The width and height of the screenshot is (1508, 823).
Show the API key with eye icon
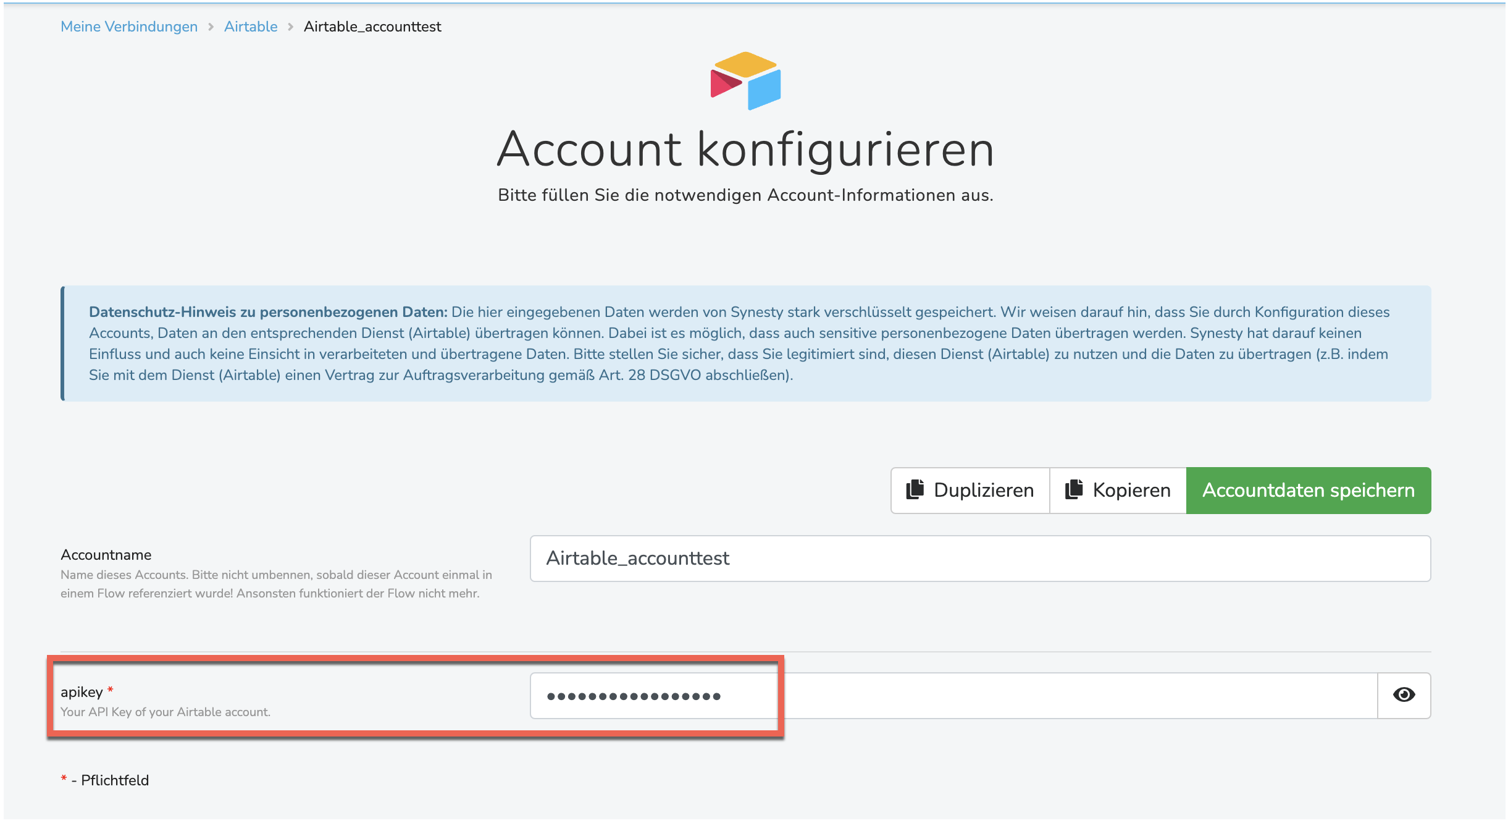point(1404,695)
